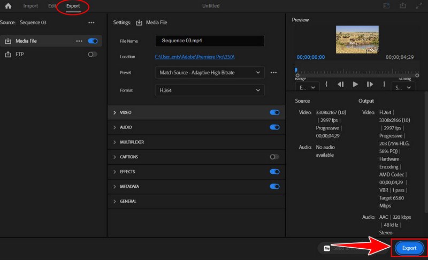Edit the File Name field
428x260 pixels.
210,41
